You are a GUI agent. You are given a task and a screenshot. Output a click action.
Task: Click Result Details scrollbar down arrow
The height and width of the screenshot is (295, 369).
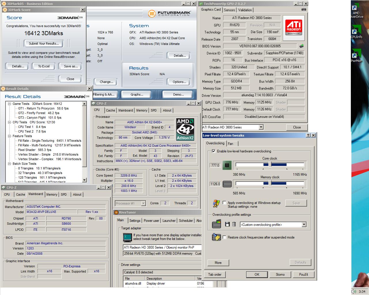coord(84,180)
